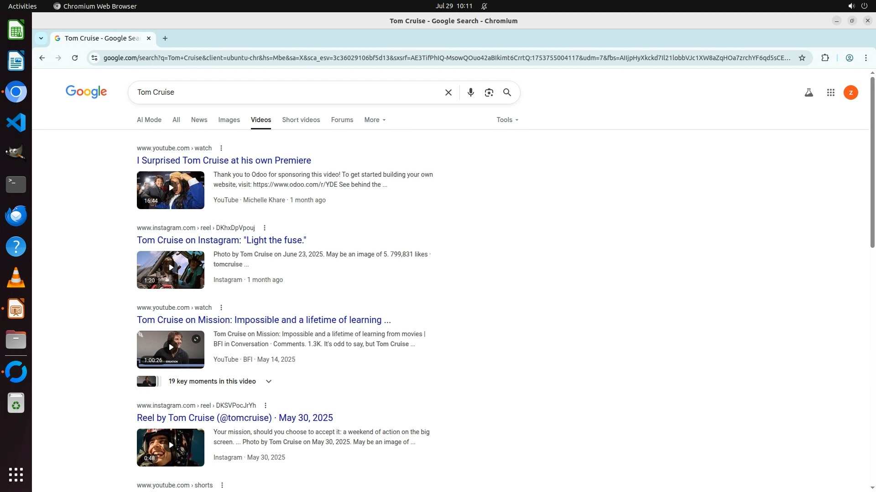Screen dimensions: 876x492
Task: Open Search Labs flask icon
Action: (808, 92)
